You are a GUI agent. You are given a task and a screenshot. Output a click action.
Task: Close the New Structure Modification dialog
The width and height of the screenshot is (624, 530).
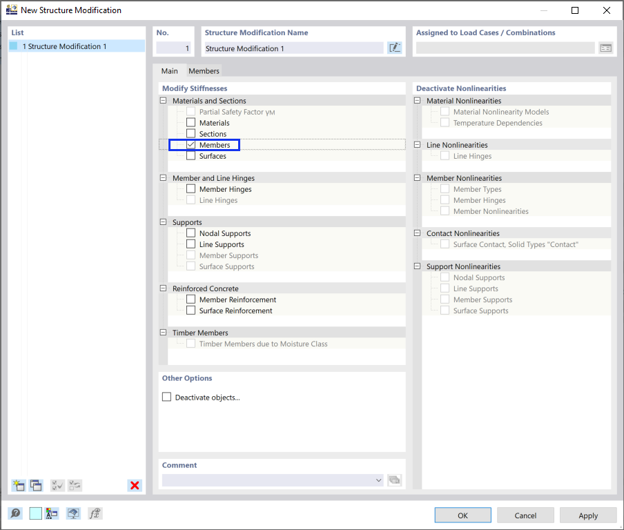tap(606, 10)
